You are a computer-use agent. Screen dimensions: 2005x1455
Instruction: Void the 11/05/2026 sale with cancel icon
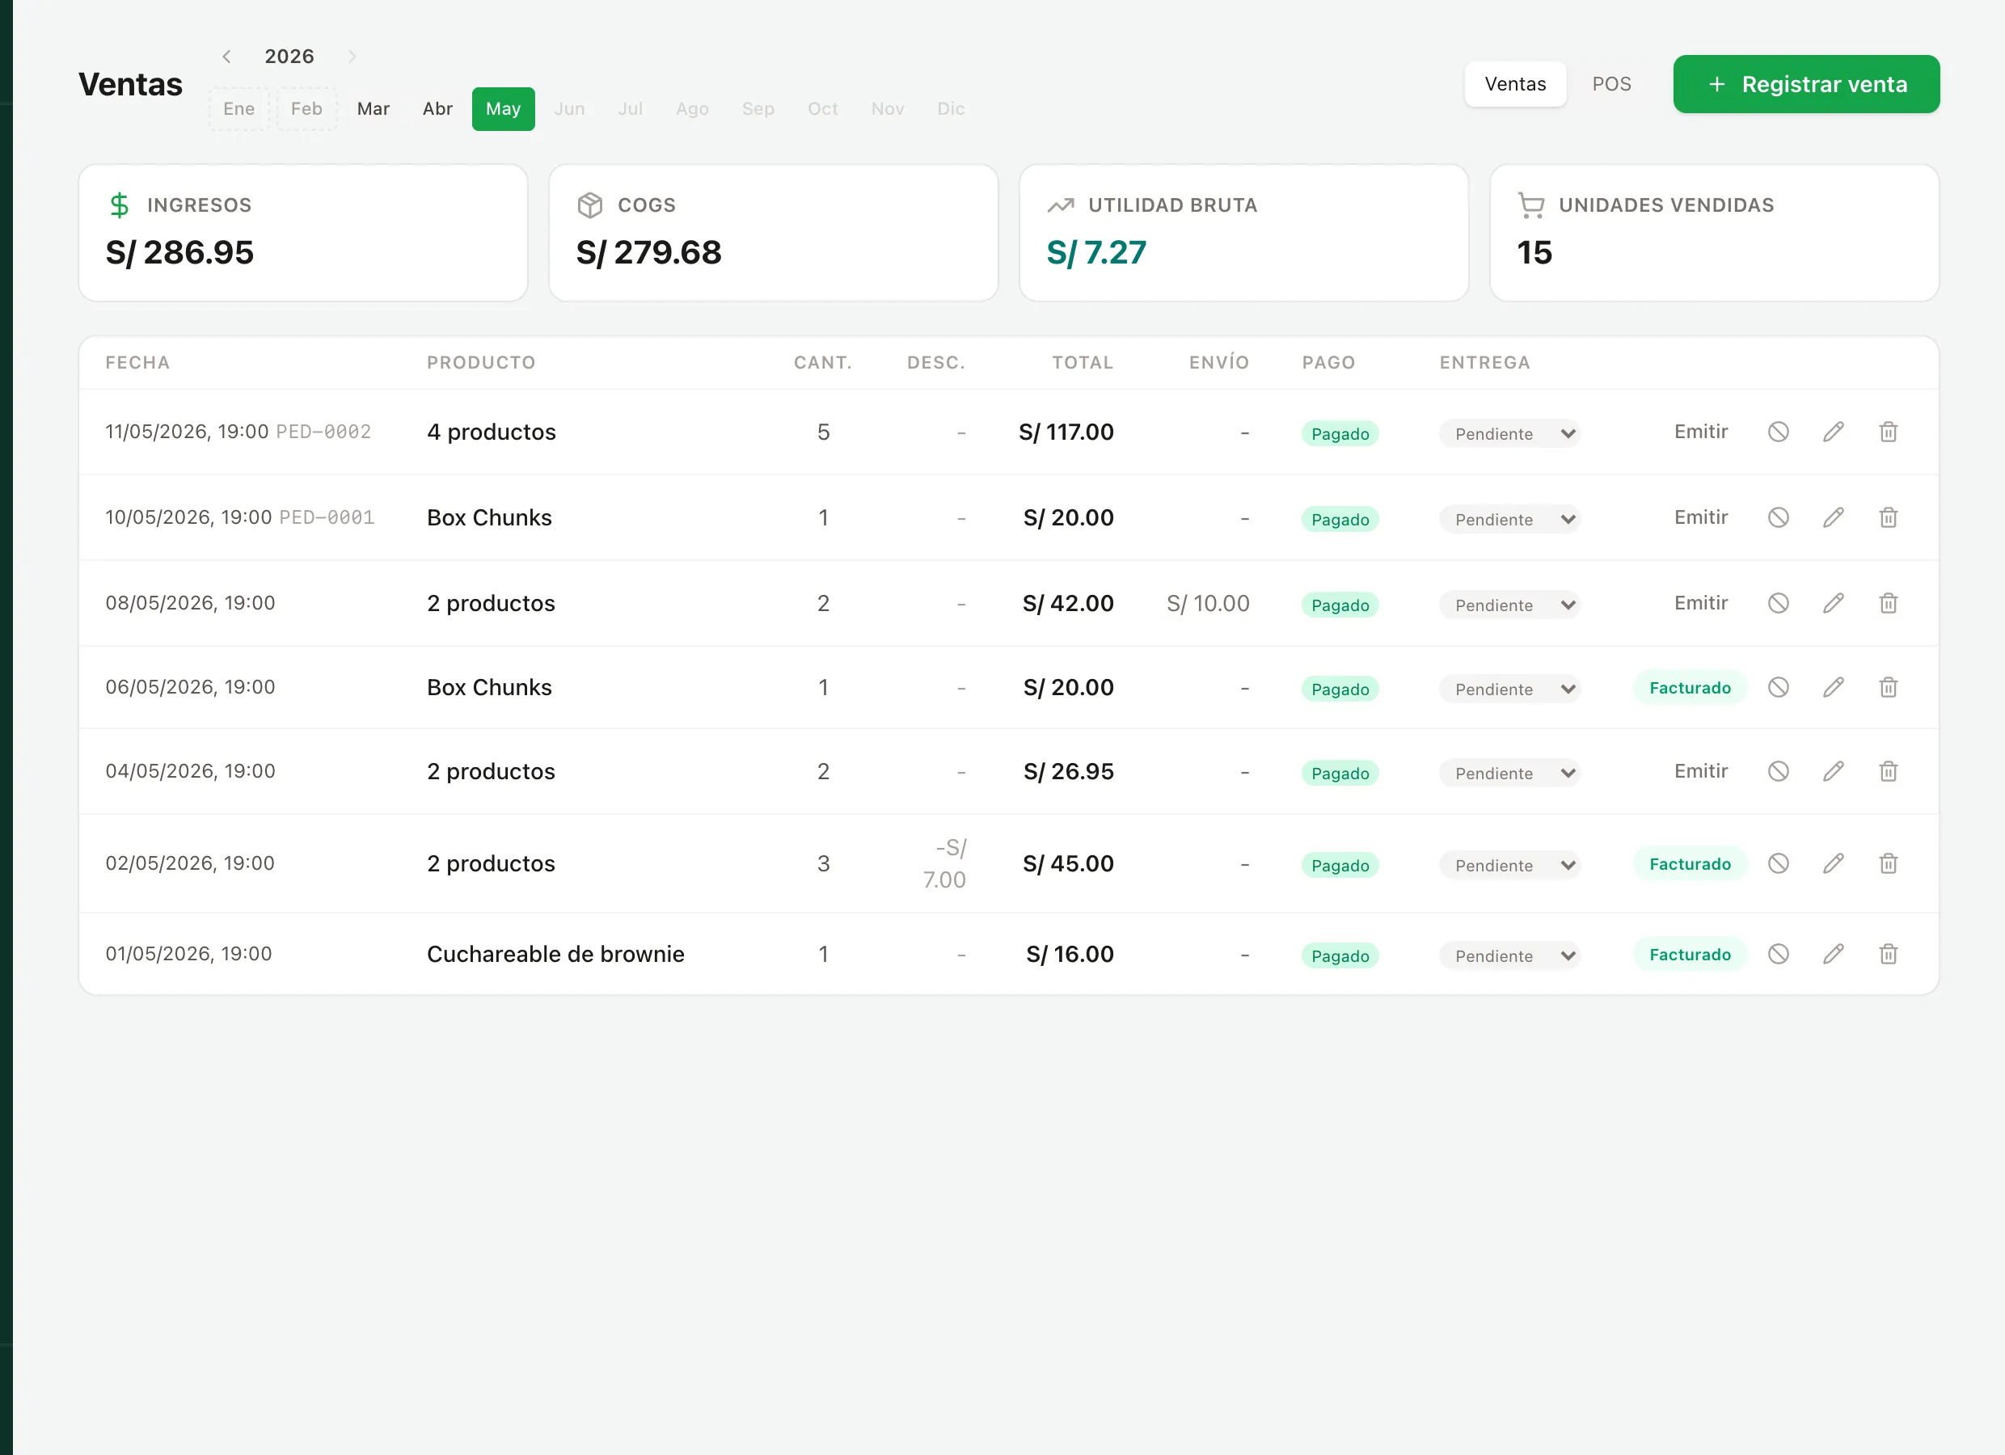pyautogui.click(x=1778, y=432)
